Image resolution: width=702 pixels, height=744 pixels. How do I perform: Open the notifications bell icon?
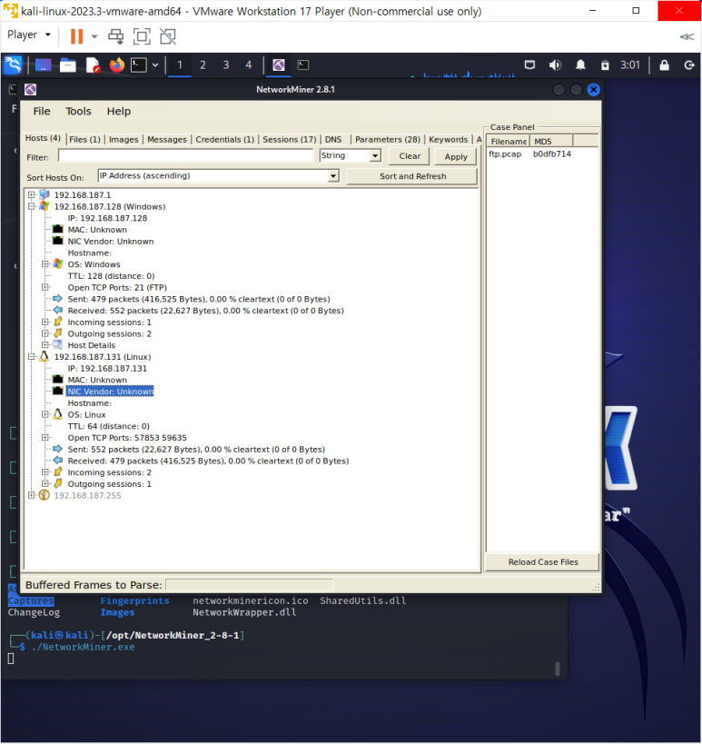(580, 65)
